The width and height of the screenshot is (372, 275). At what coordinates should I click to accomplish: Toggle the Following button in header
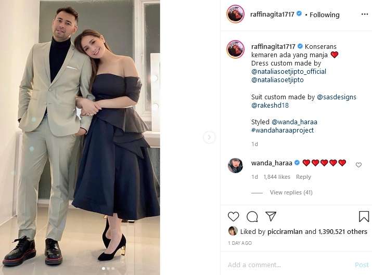(325, 15)
